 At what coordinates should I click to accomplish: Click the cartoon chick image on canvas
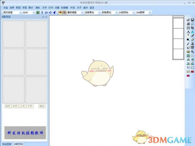click(x=97, y=73)
